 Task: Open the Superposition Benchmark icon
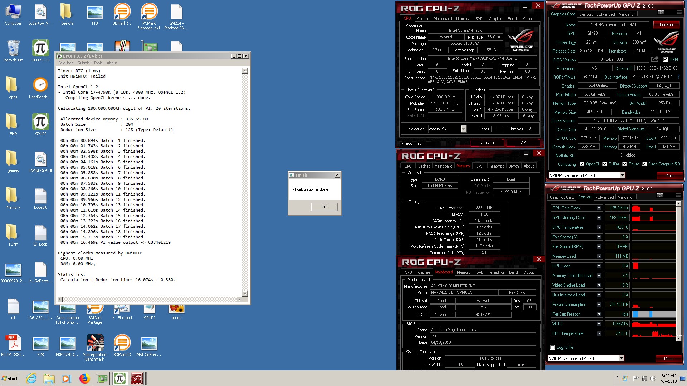click(x=95, y=347)
